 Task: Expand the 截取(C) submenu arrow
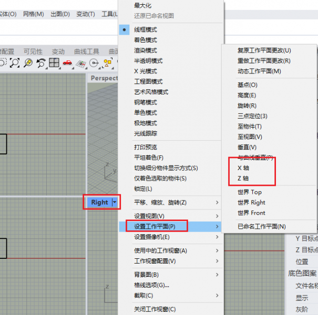[x=217, y=296]
